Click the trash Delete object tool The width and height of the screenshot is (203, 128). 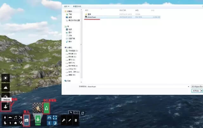[x=75, y=120]
